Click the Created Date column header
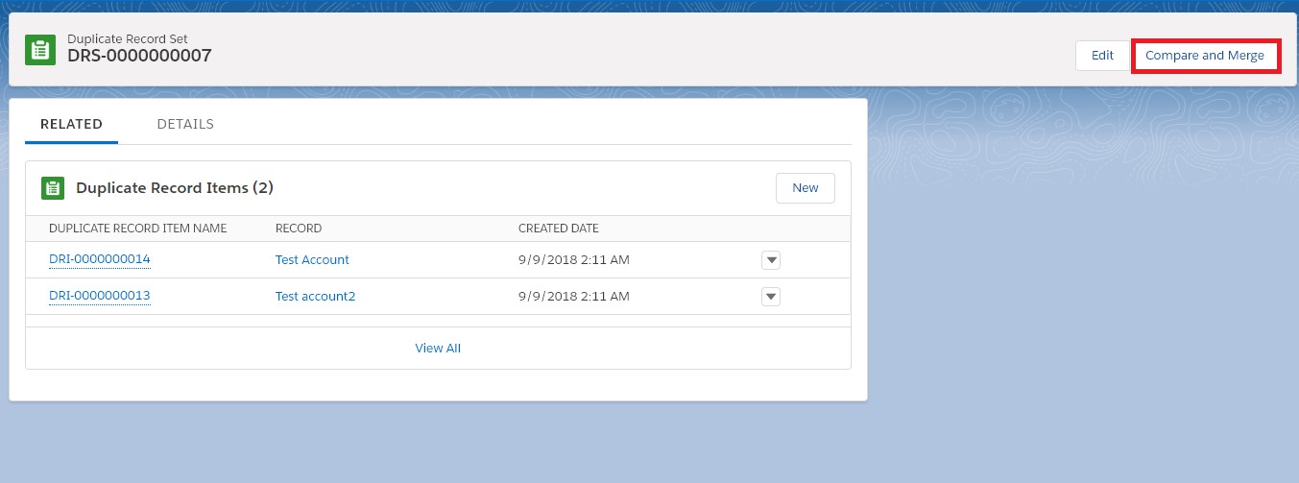The width and height of the screenshot is (1299, 483). (559, 229)
